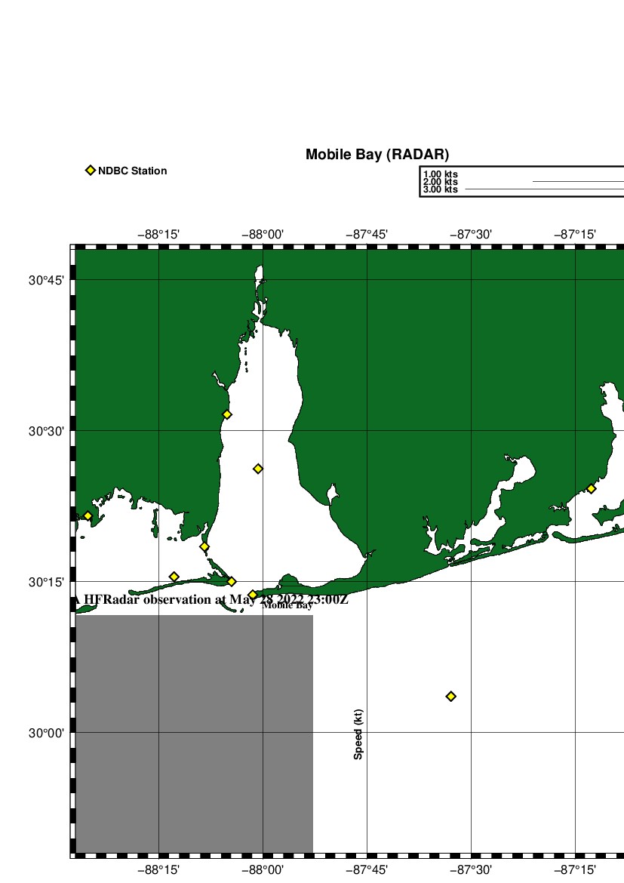Click the station marker in the middle of Mobile Bay

(258, 469)
